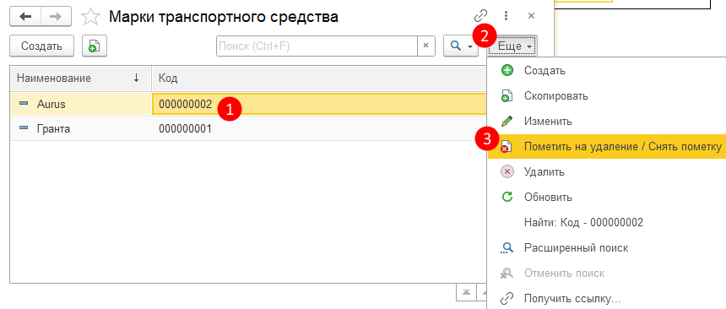This screenshot has width=726, height=309.
Task: Click the link icon in the title bar
Action: click(x=481, y=16)
